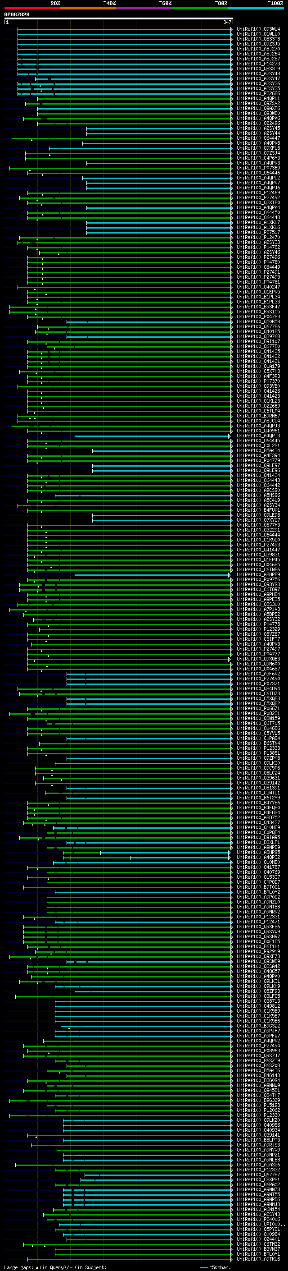This screenshot has width=288, height=1271.
Task: Select the hit UniRef100_P12331
Action: click(258, 917)
